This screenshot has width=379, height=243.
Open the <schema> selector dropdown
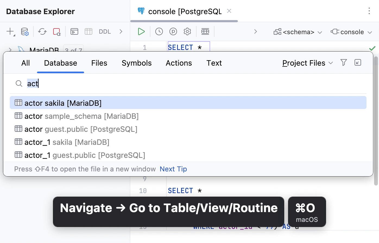pos(298,32)
